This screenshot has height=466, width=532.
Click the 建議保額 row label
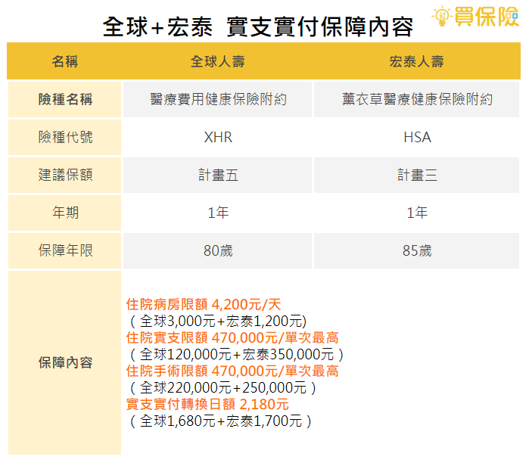64,175
